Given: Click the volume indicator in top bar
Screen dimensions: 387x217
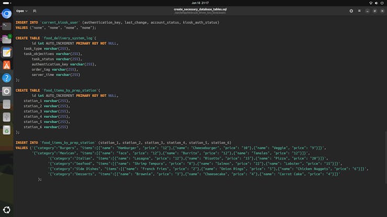Looking at the screenshot, I should 377,3.
